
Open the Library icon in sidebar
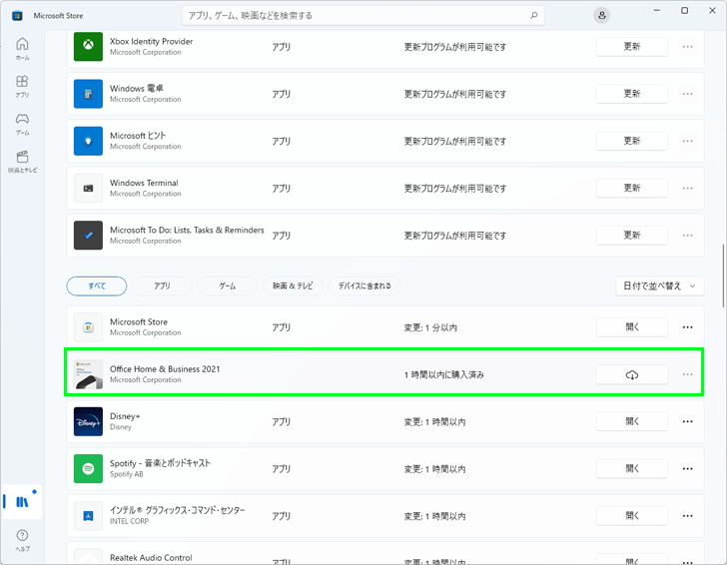(22, 502)
